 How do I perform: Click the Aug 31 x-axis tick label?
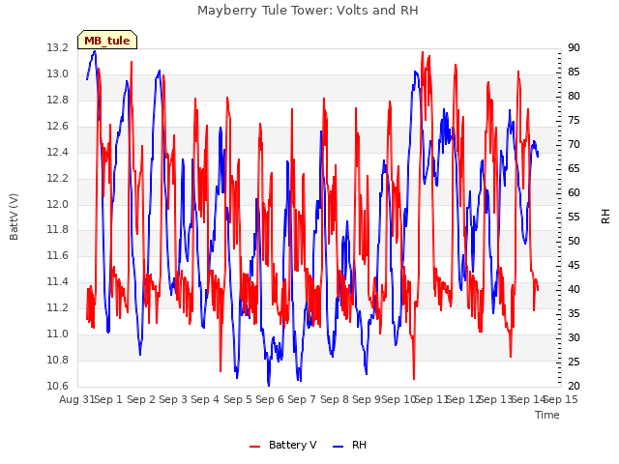pyautogui.click(x=77, y=399)
